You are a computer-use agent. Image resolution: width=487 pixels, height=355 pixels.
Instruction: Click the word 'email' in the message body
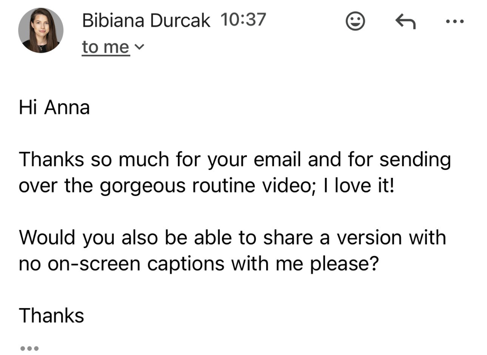277,159
